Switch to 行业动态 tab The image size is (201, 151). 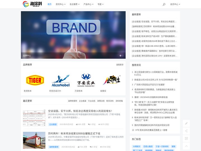pyautogui.click(x=92, y=101)
